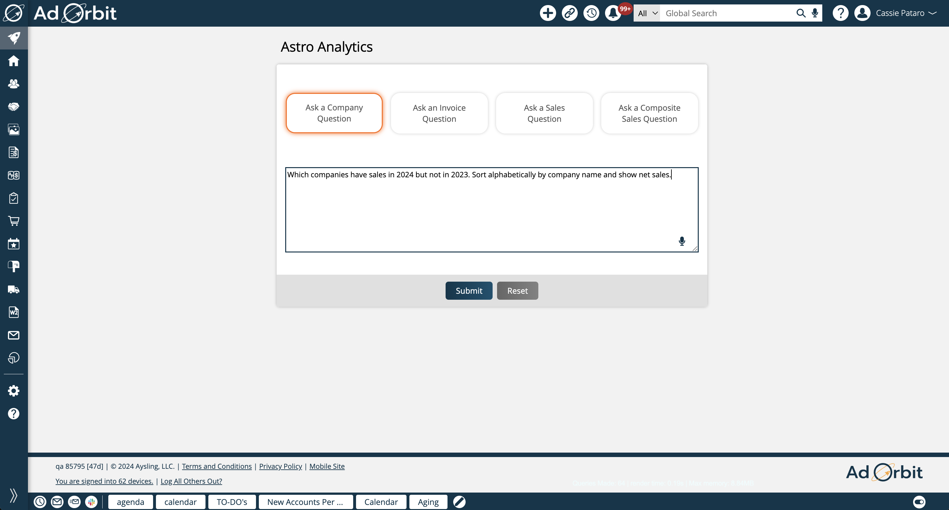The image size is (949, 510).
Task: Open the handshake sales icon in sidebar
Action: tap(14, 107)
